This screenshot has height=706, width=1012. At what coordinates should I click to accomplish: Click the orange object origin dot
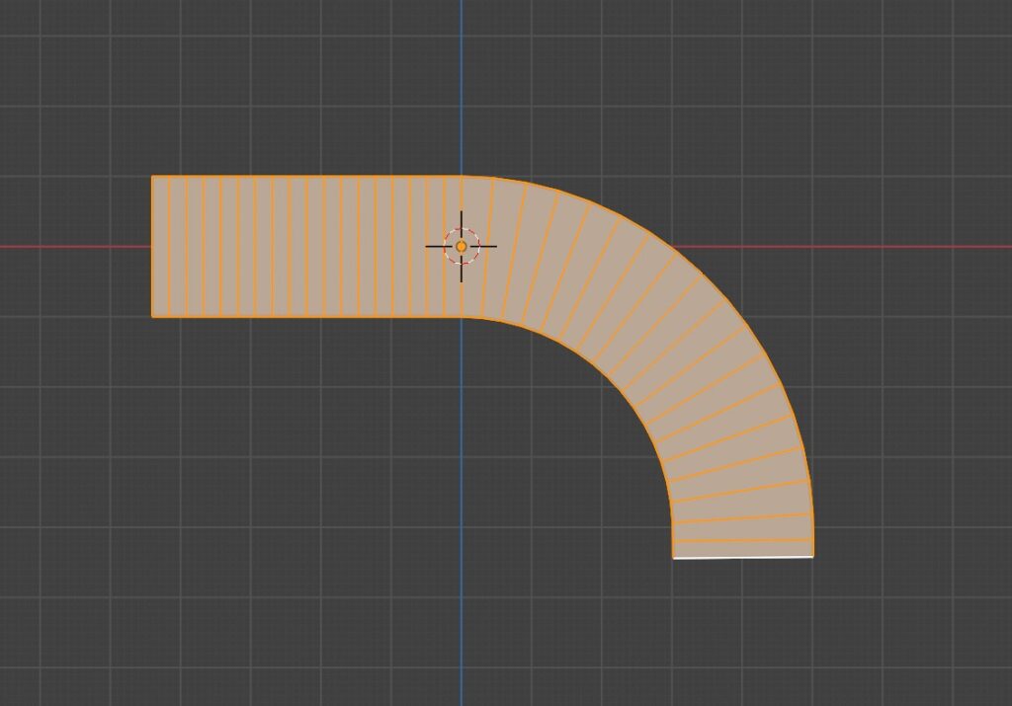click(462, 246)
